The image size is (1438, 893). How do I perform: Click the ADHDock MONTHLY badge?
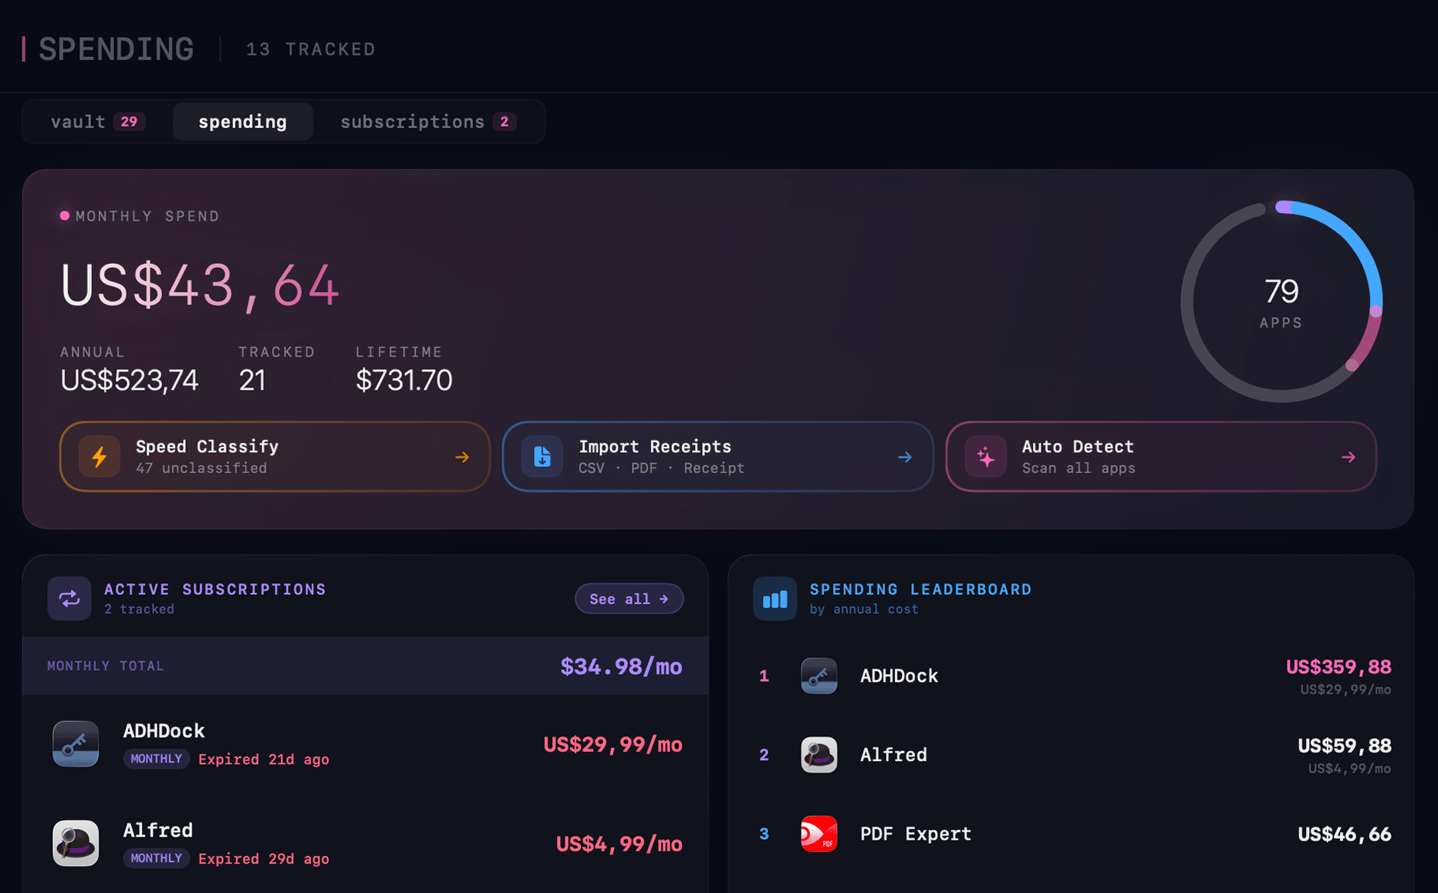[x=156, y=759]
